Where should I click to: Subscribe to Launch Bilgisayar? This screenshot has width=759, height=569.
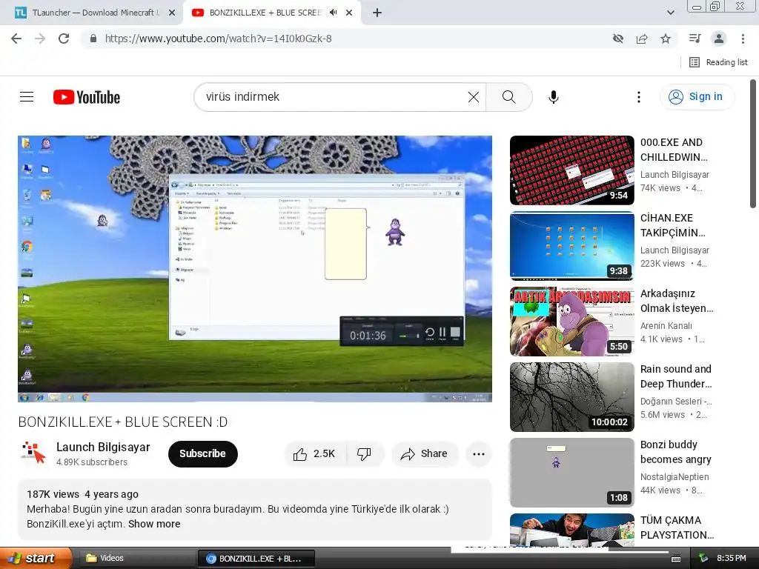click(x=203, y=454)
